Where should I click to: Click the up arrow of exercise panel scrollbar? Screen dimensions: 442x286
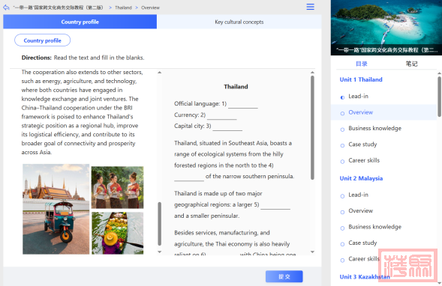[x=312, y=73]
